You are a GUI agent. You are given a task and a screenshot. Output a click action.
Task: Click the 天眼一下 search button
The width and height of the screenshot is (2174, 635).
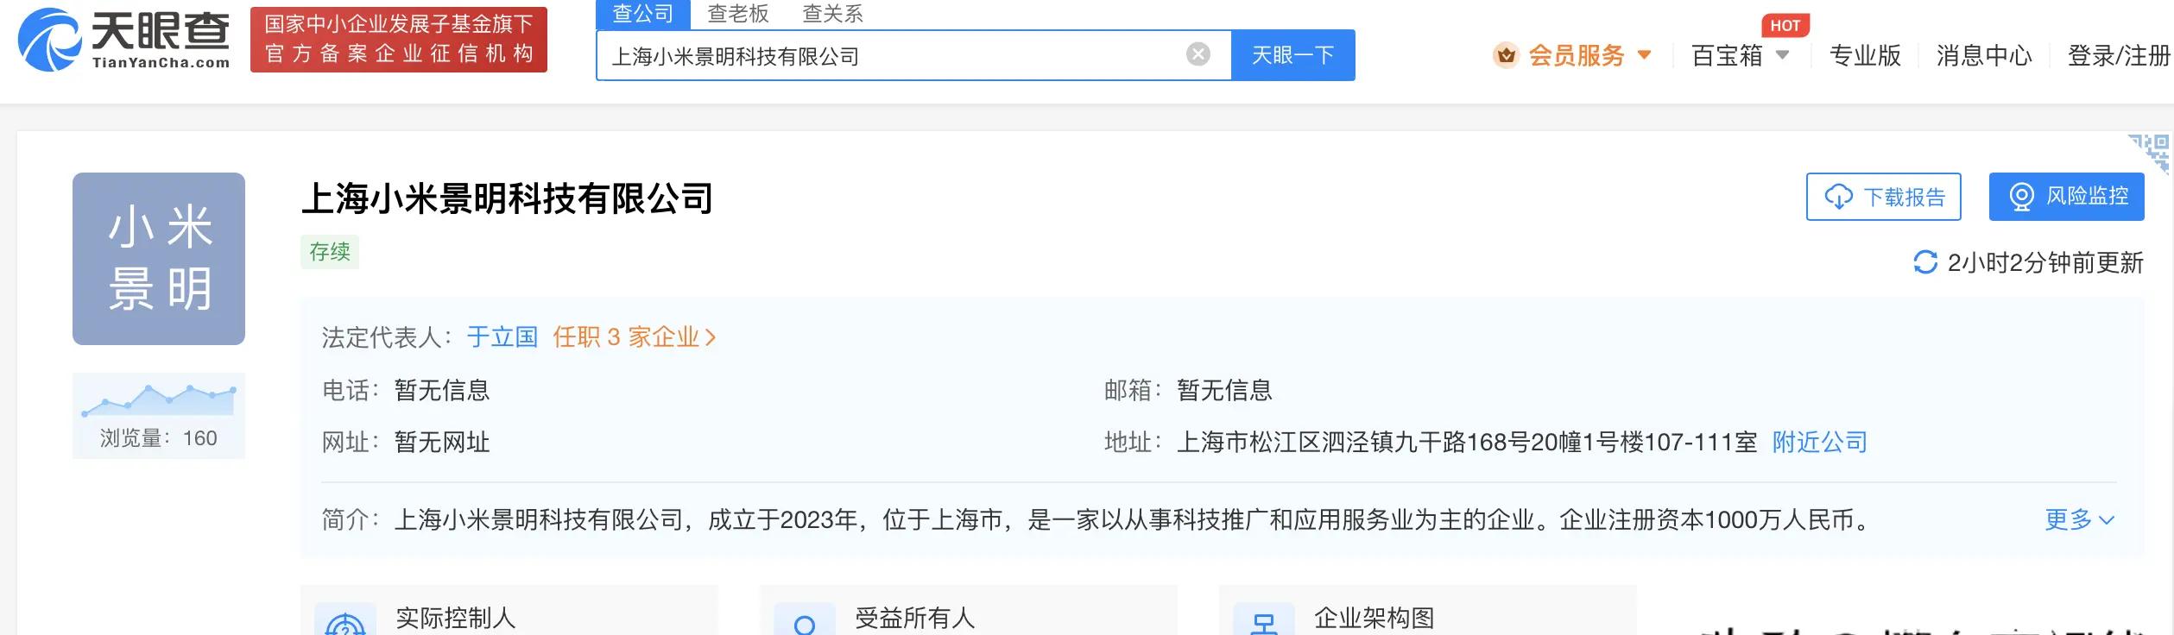(x=1292, y=55)
